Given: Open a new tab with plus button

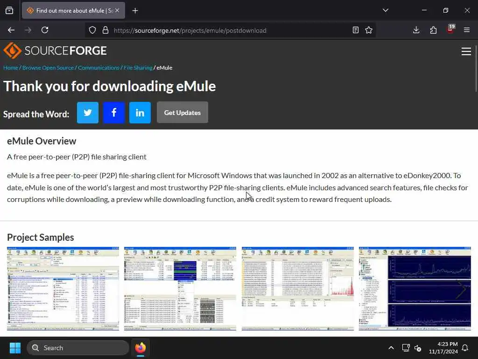Looking at the screenshot, I should pos(135,11).
